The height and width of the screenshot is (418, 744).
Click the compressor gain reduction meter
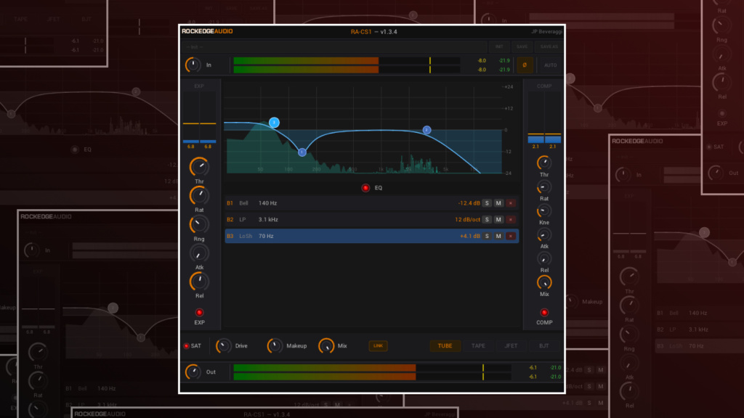point(544,117)
